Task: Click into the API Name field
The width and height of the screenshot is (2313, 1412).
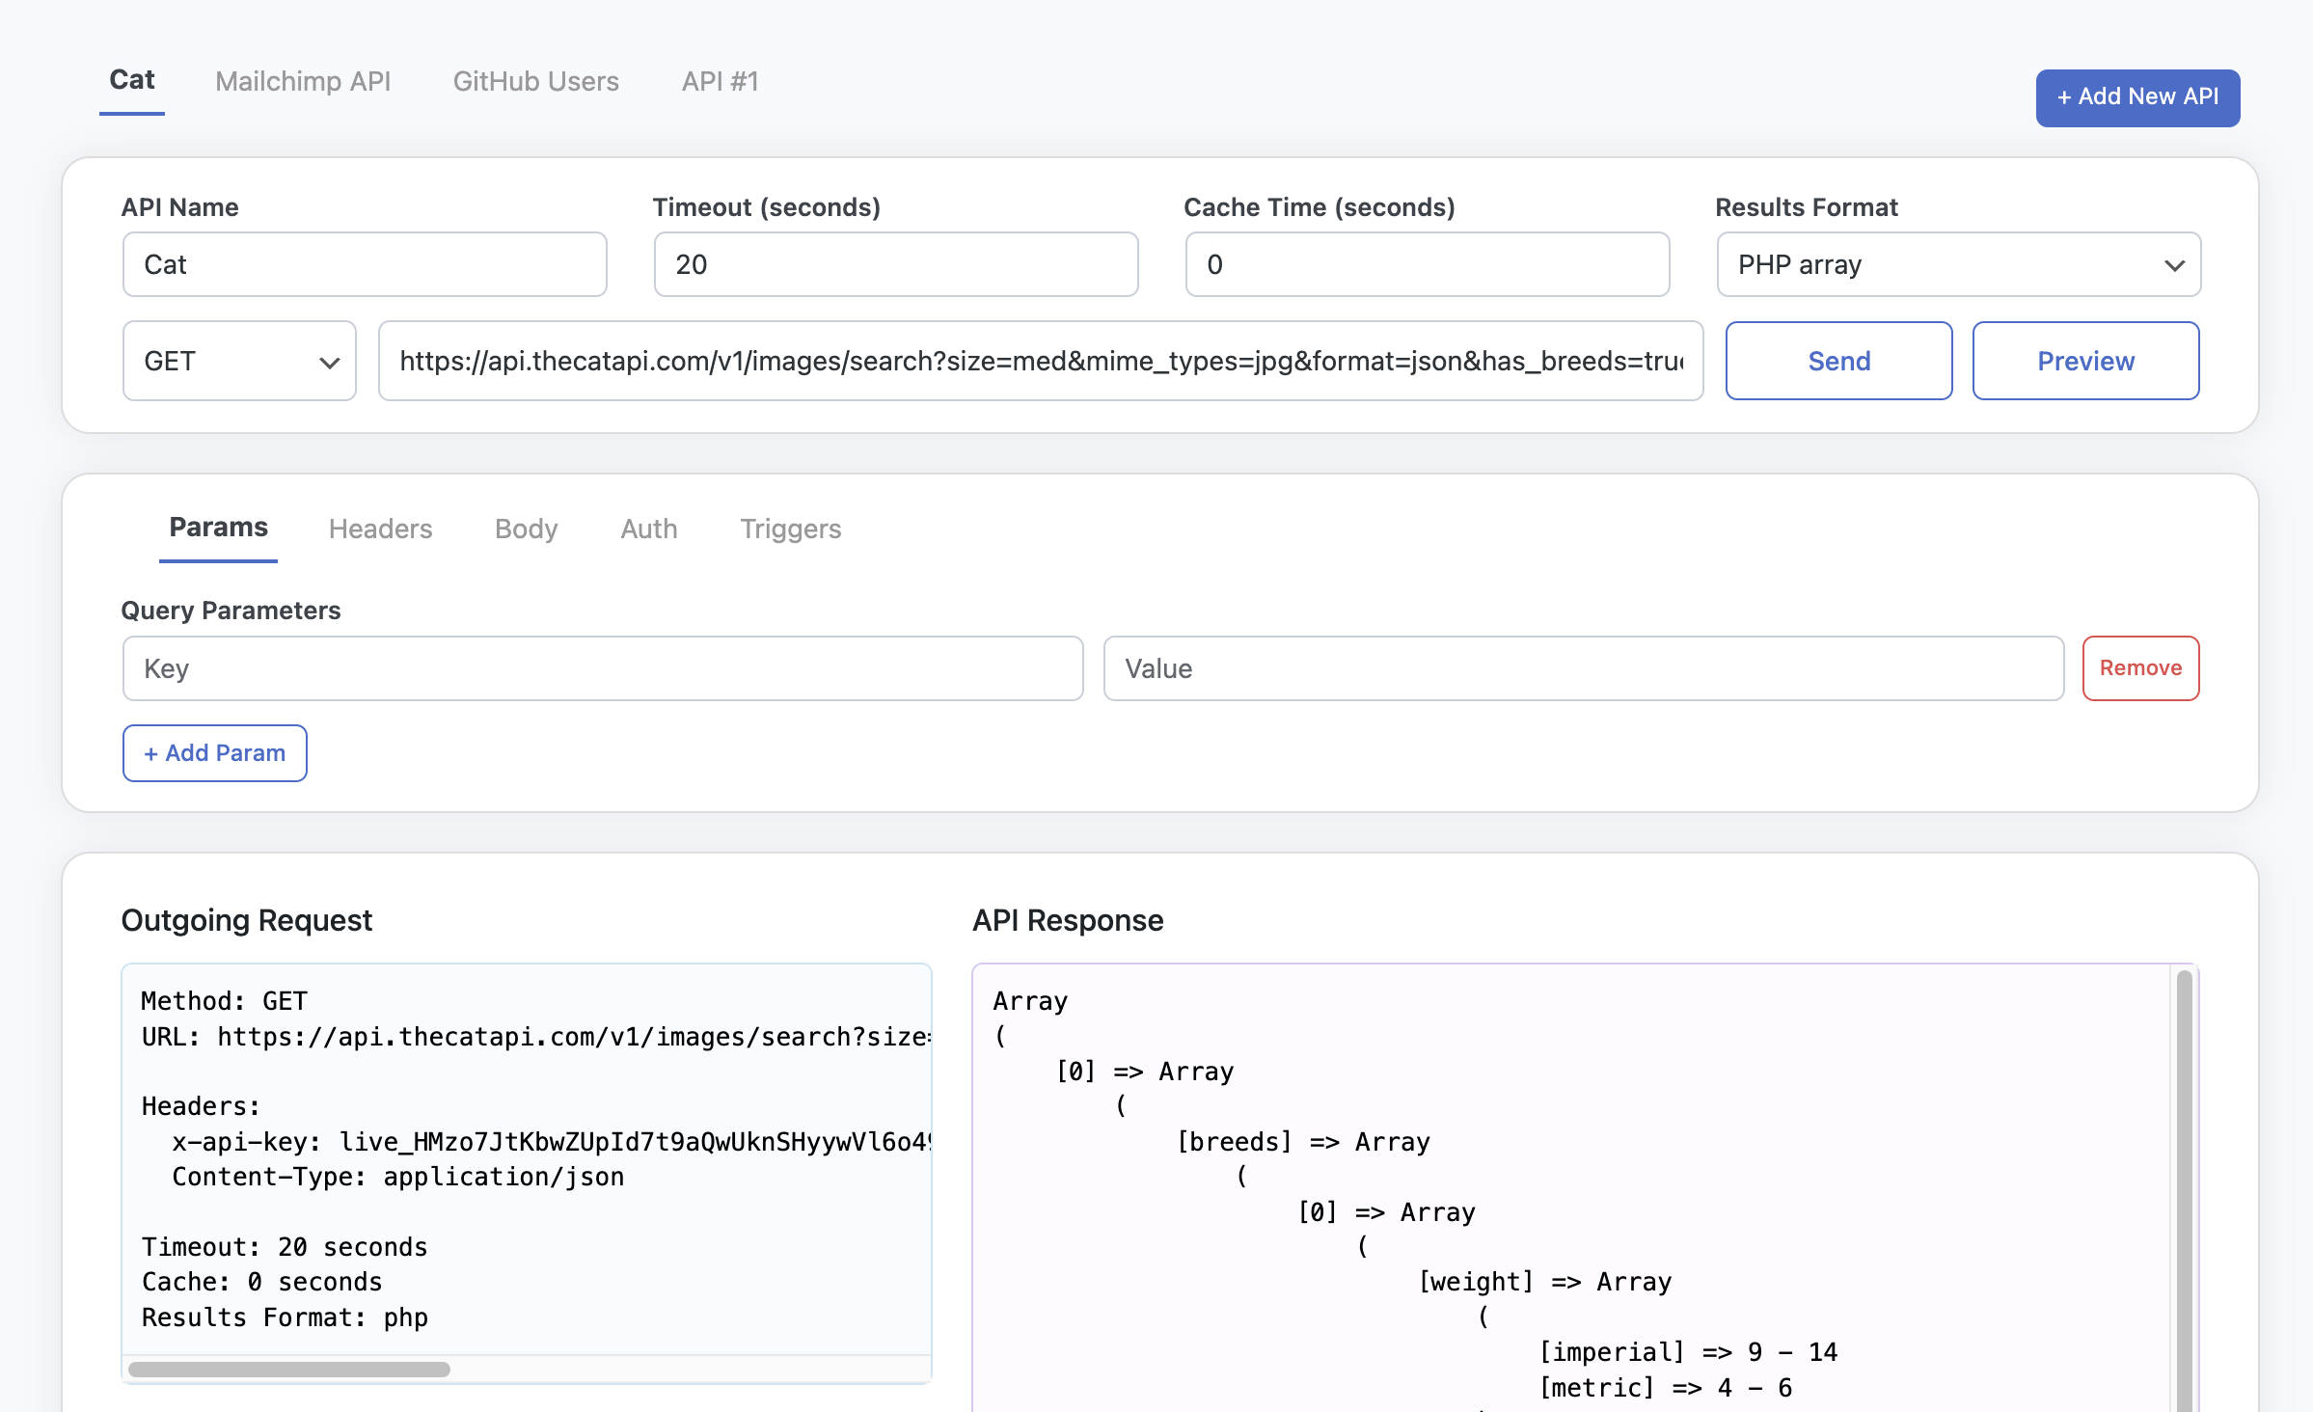Action: point(365,264)
